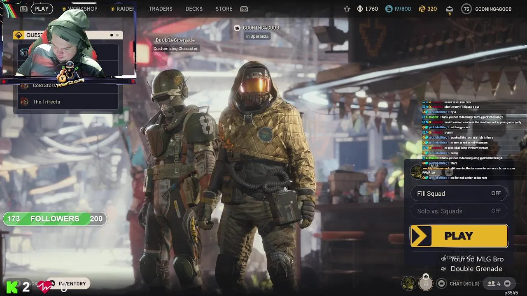This screenshot has height=296, width=527.
Task: Click the chat message 'w pickleball king w rent w stream'
Action: 456,148
